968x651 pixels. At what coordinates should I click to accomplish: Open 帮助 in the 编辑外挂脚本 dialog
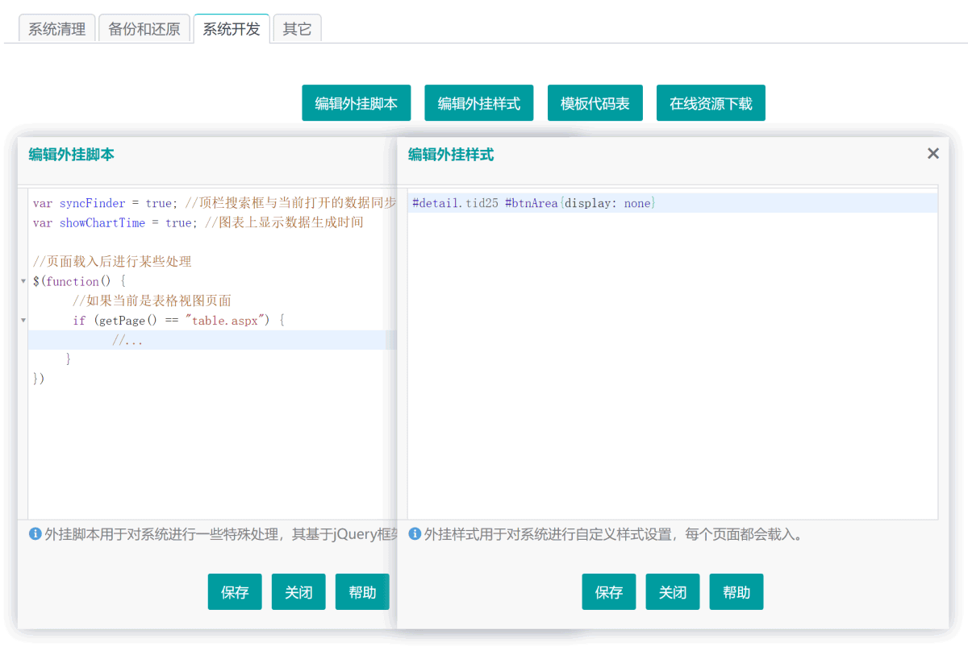362,592
